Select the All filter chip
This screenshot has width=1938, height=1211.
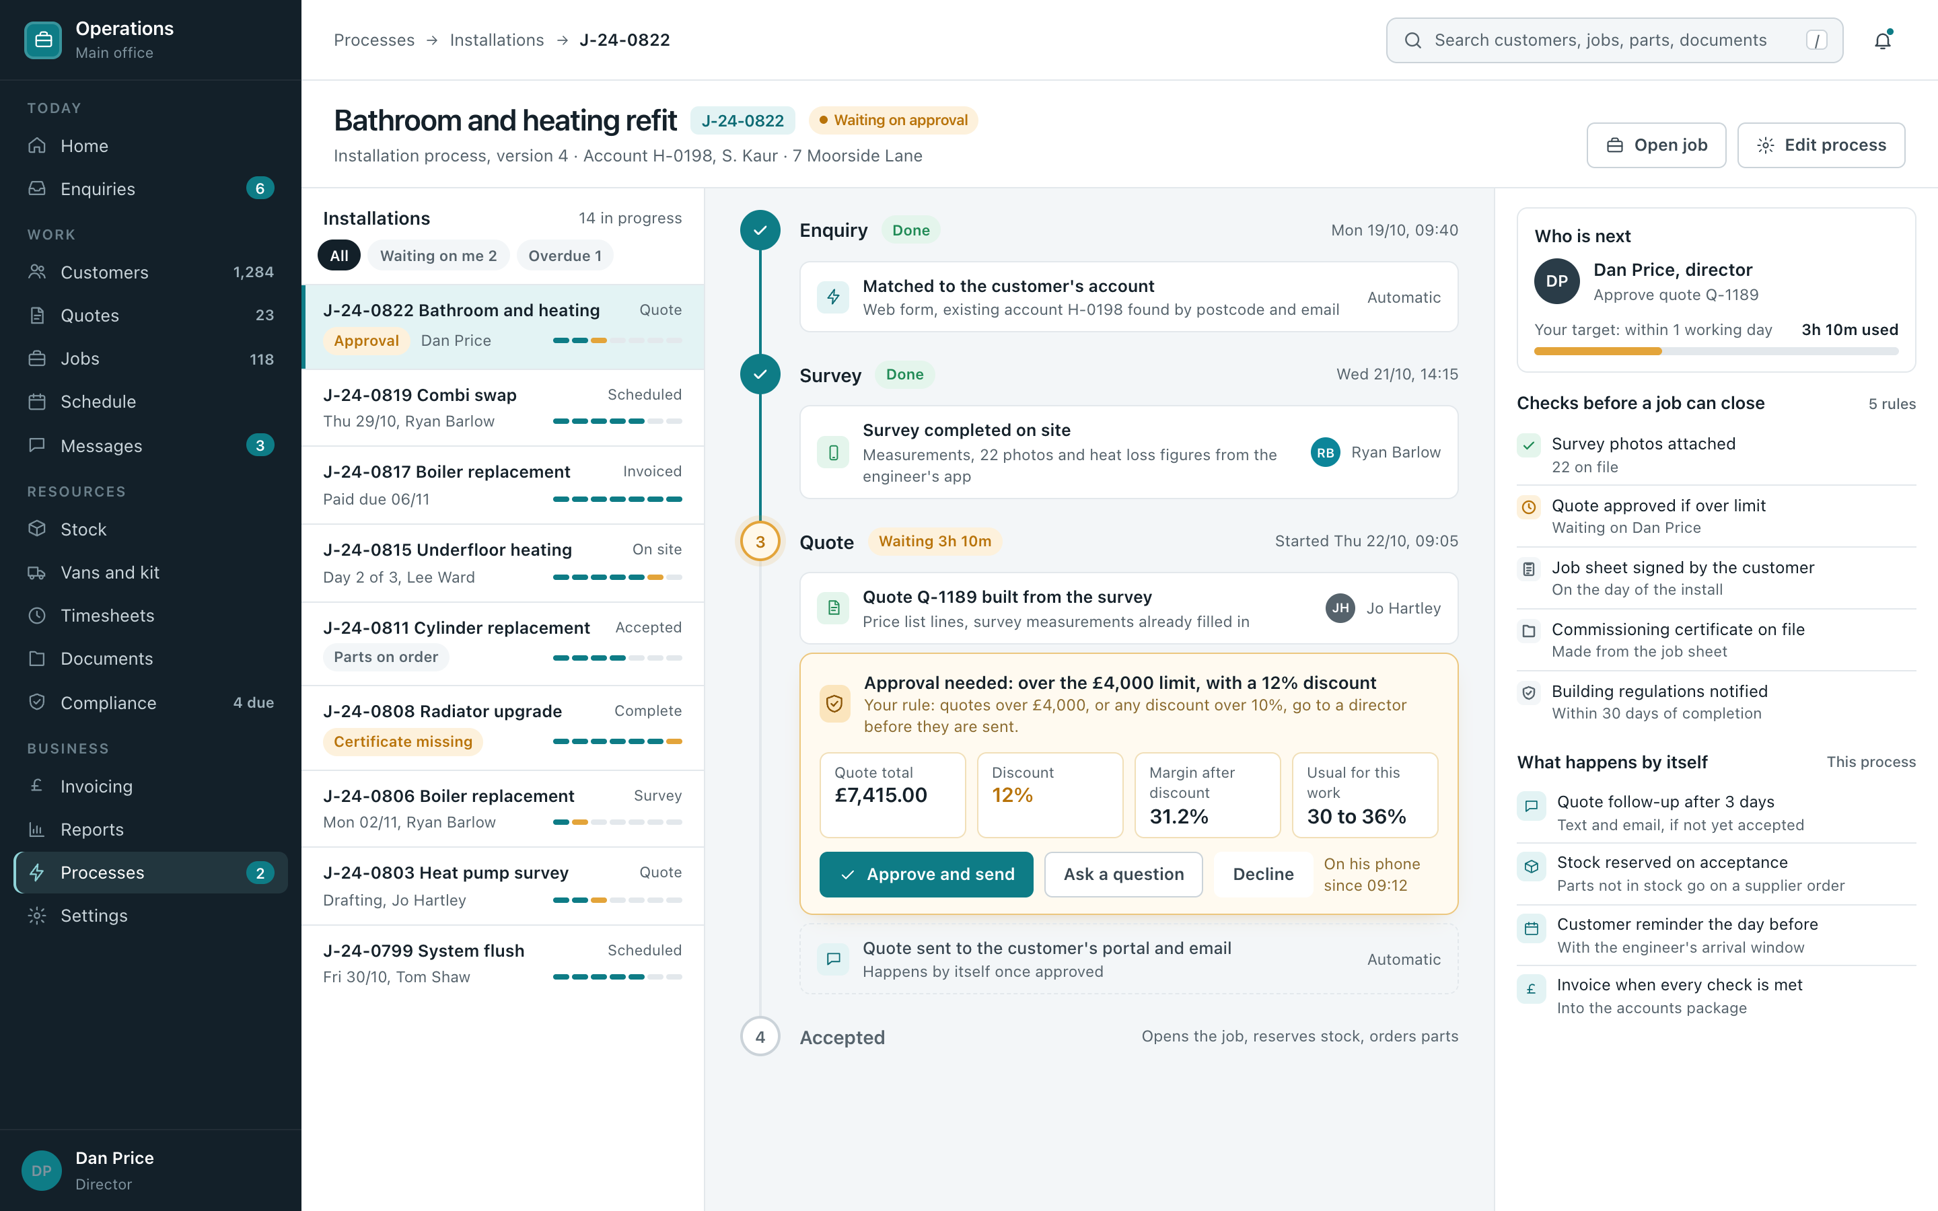point(338,256)
